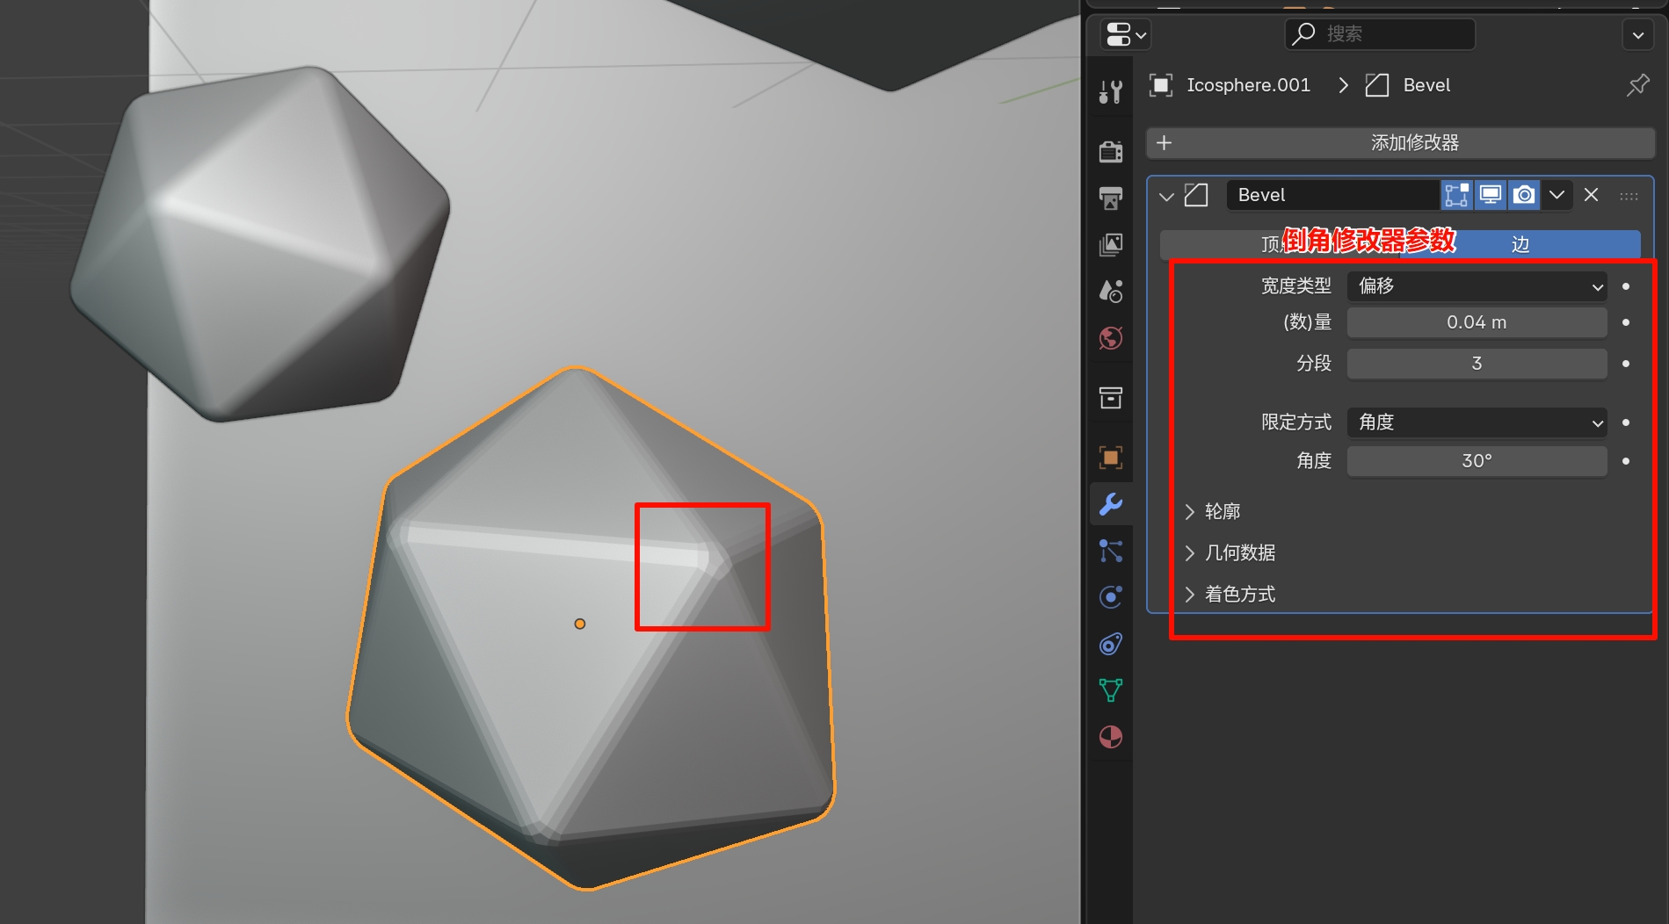The height and width of the screenshot is (924, 1669).
Task: Open the 限定方式 dropdown
Action: pyautogui.click(x=1477, y=422)
